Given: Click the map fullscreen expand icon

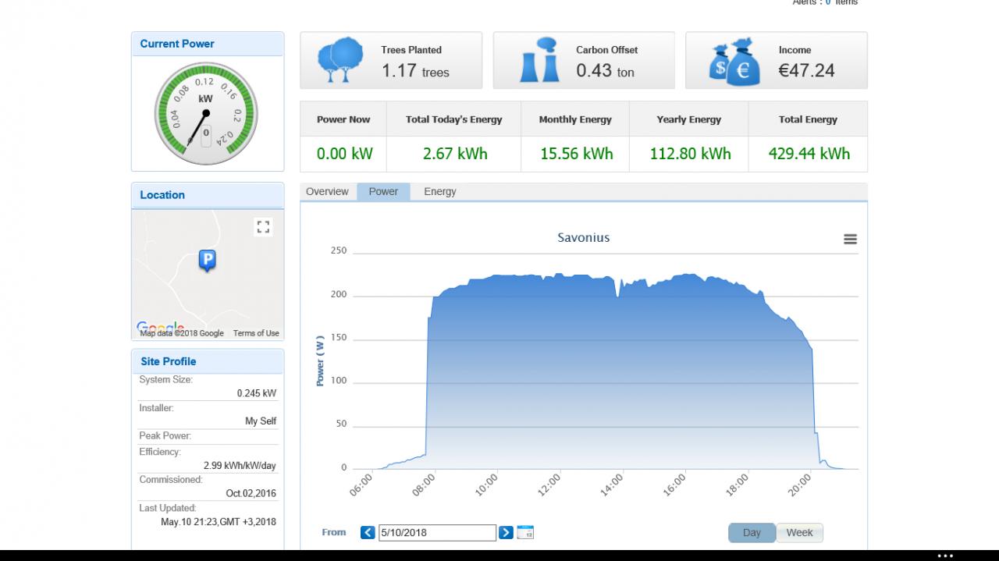Looking at the screenshot, I should tap(263, 227).
